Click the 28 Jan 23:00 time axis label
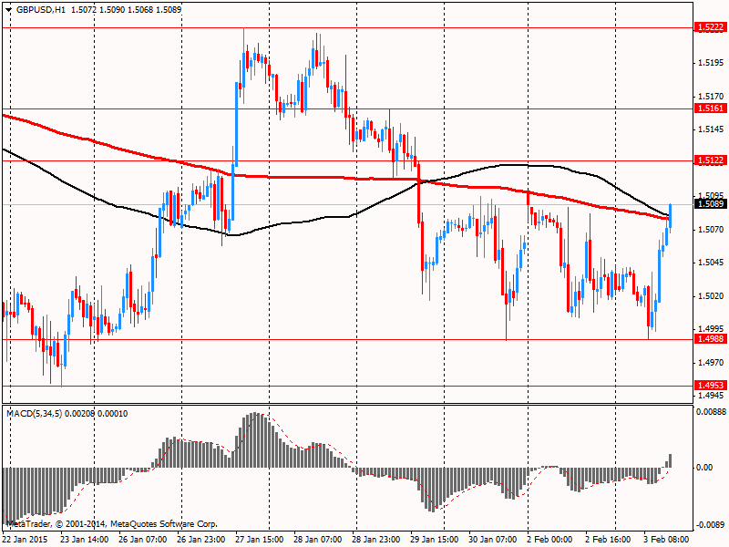Viewport: 729px width, 547px height. coord(375,540)
